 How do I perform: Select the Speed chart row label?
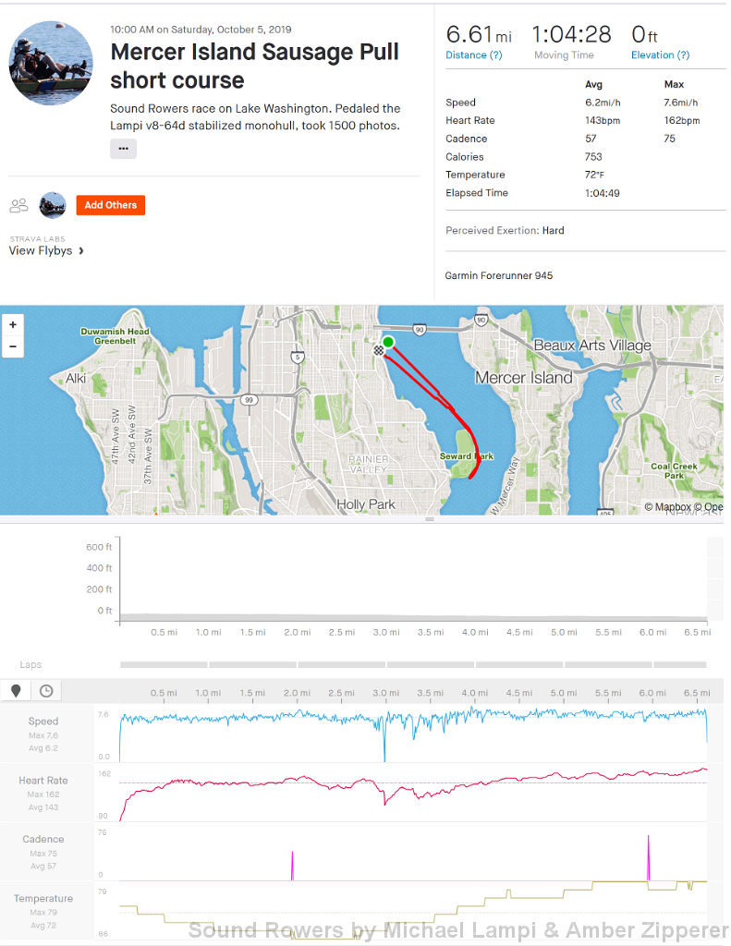click(x=43, y=722)
